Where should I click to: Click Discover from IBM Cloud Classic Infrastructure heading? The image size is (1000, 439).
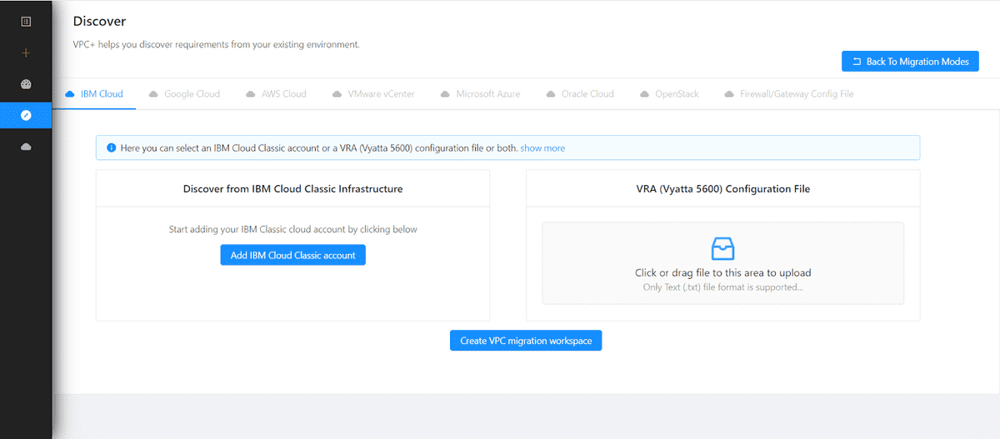click(292, 189)
